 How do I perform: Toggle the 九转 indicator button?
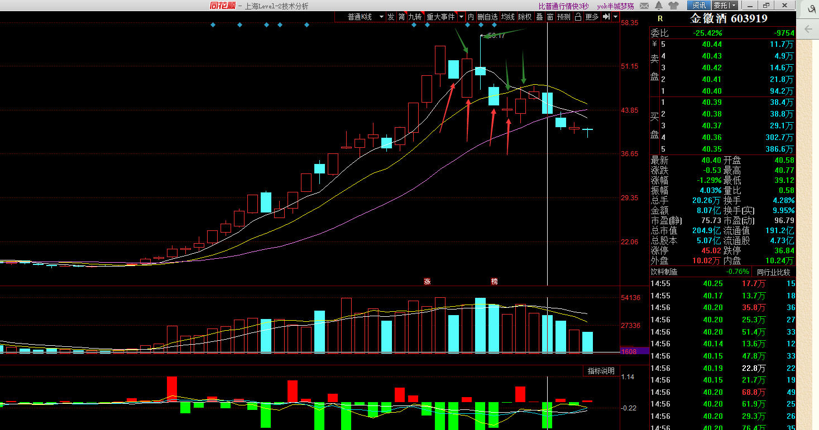(x=415, y=17)
